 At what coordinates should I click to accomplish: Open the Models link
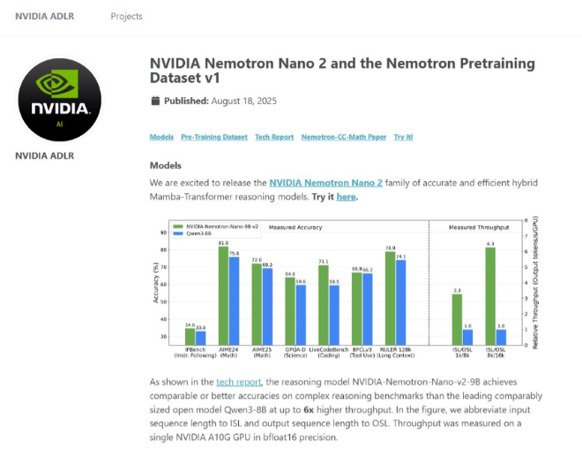(x=161, y=137)
